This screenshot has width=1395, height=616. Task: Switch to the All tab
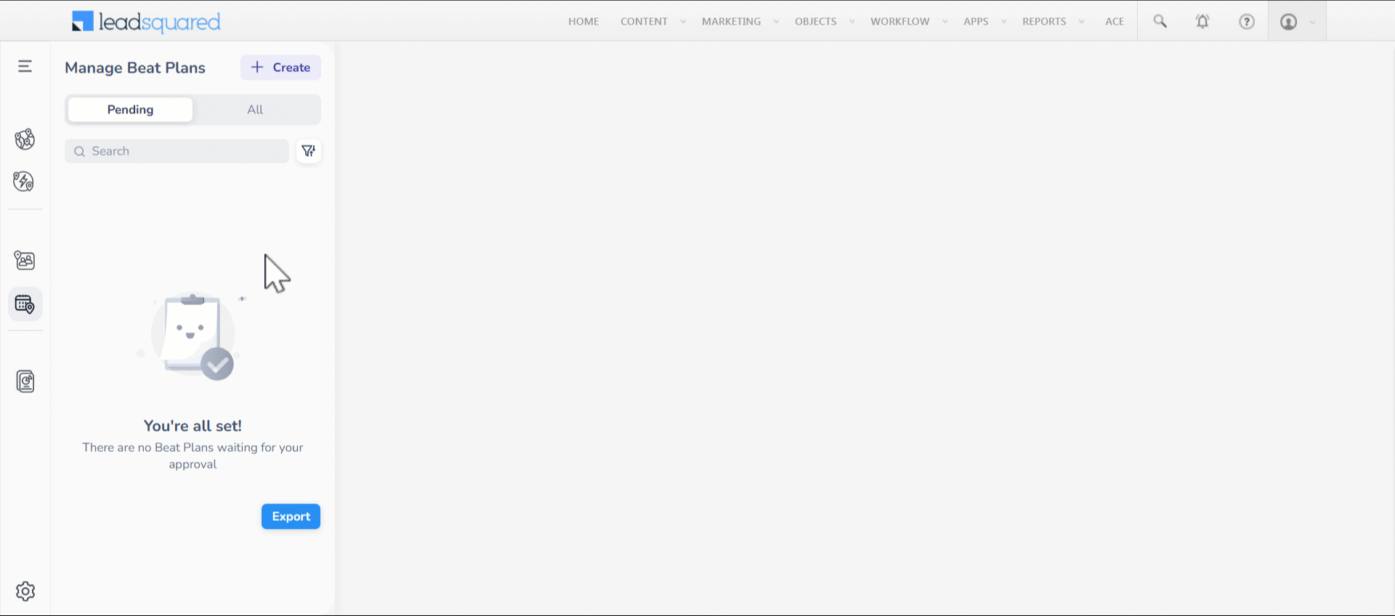tap(255, 110)
